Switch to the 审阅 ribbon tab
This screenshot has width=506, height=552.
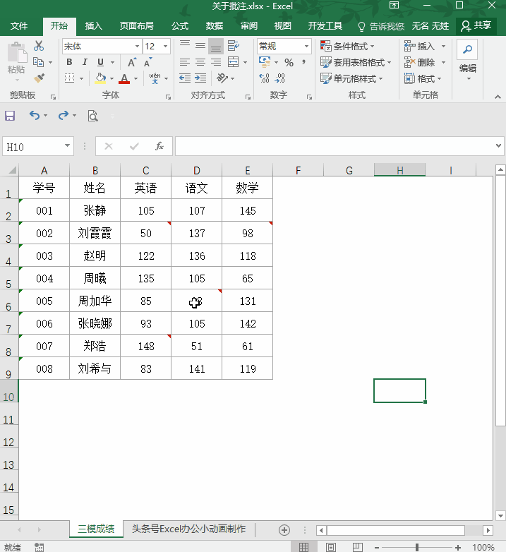[249, 26]
